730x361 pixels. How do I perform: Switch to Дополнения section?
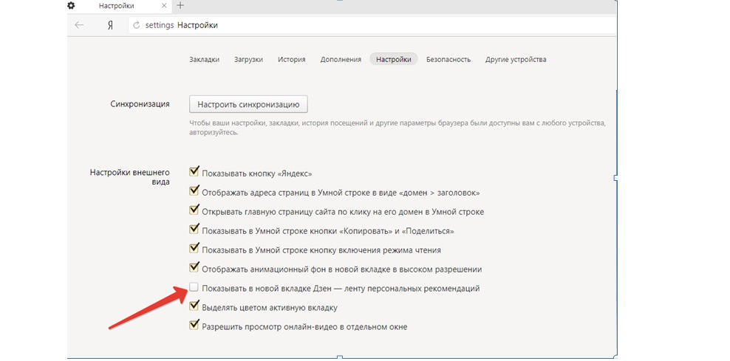tap(341, 60)
